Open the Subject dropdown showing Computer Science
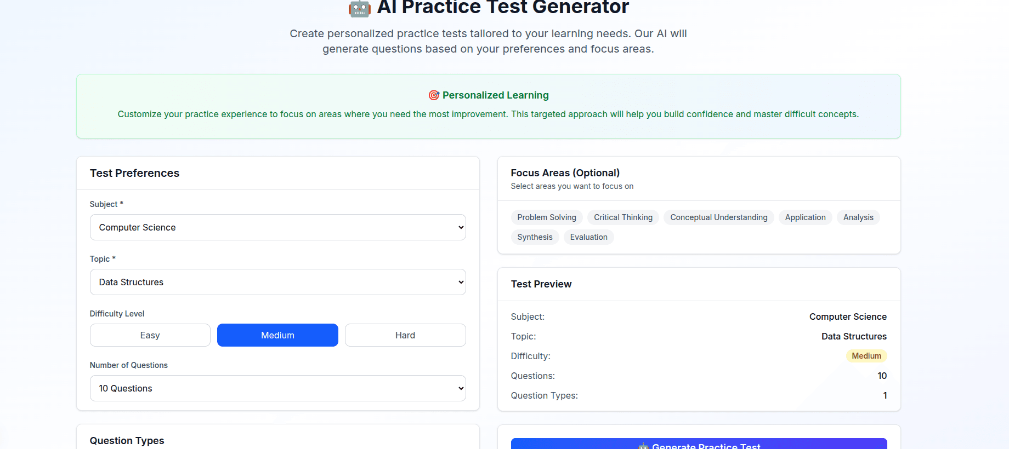The image size is (1009, 449). click(278, 227)
